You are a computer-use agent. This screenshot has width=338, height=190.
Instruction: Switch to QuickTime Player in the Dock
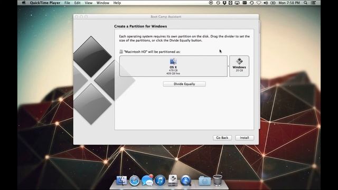pos(186,180)
